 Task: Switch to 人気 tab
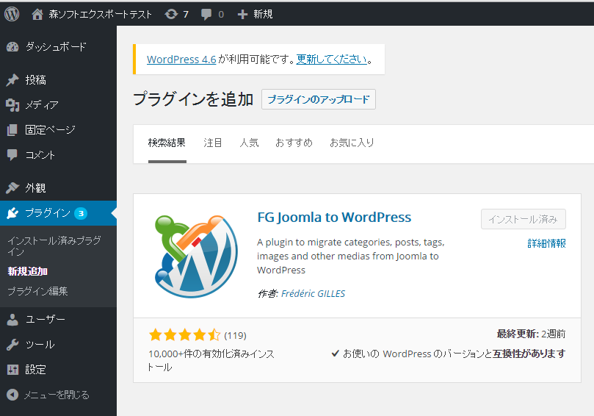[249, 143]
